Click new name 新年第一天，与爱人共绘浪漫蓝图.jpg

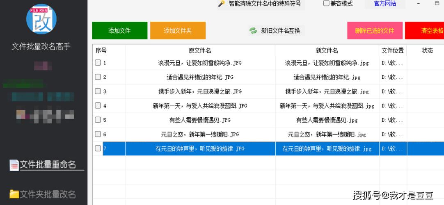[x=327, y=105]
